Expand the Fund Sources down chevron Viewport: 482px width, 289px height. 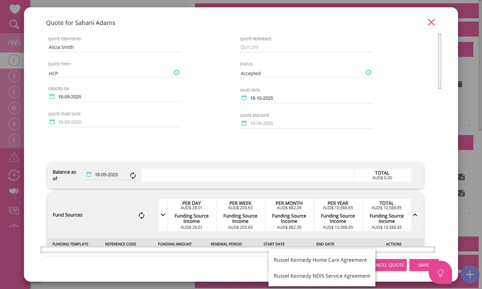coord(163,215)
